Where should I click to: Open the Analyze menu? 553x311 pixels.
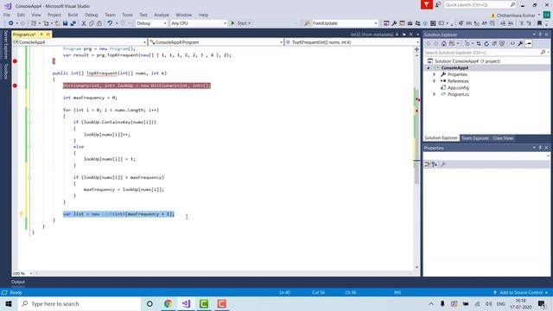tap(162, 15)
